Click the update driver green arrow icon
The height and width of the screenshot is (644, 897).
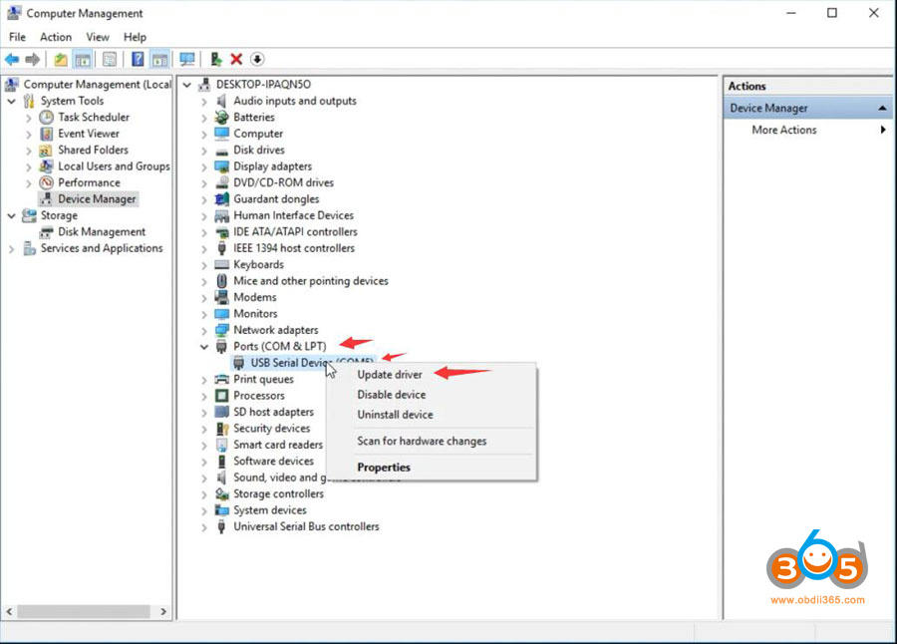(x=216, y=60)
